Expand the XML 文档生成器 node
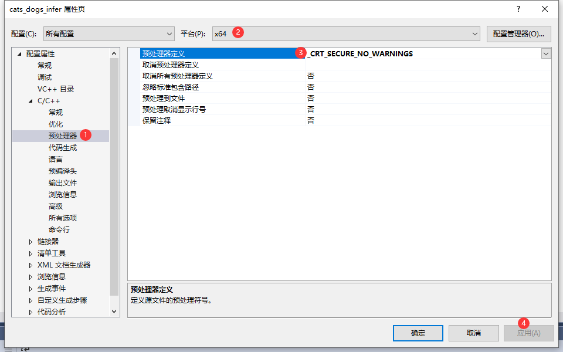Viewport: 563px width, 352px height. [x=31, y=265]
